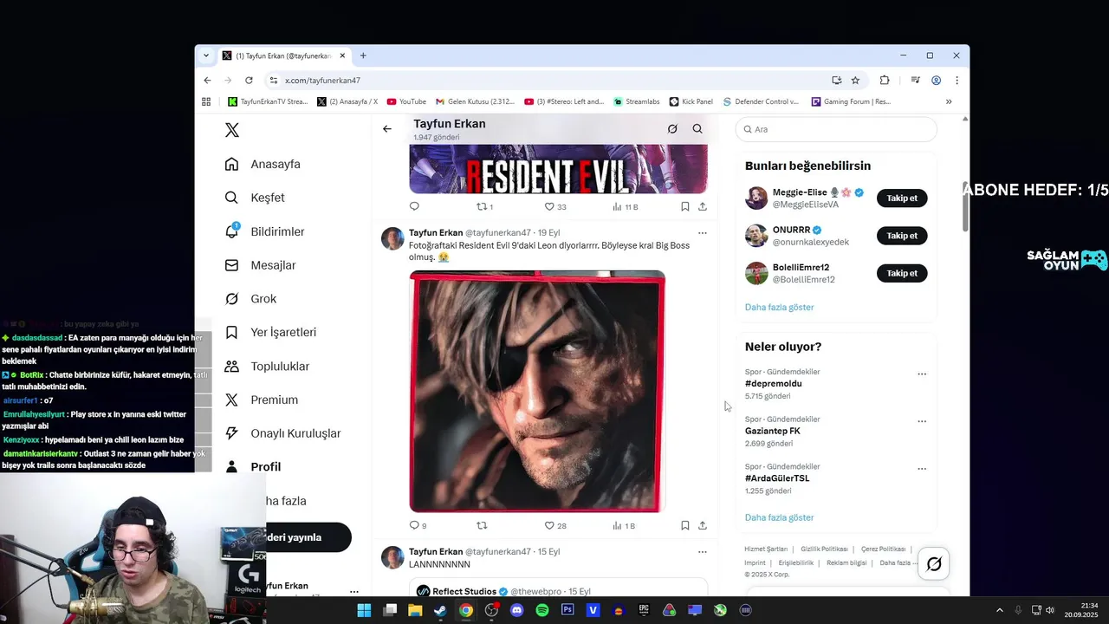
Task: Follow BolelliEmre12 with Takip et
Action: coord(902,273)
